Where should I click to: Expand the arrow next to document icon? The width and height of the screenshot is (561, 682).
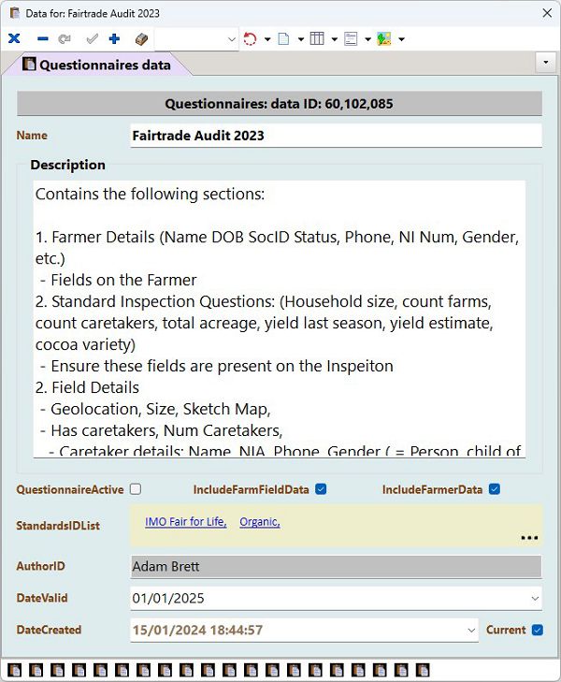(301, 39)
